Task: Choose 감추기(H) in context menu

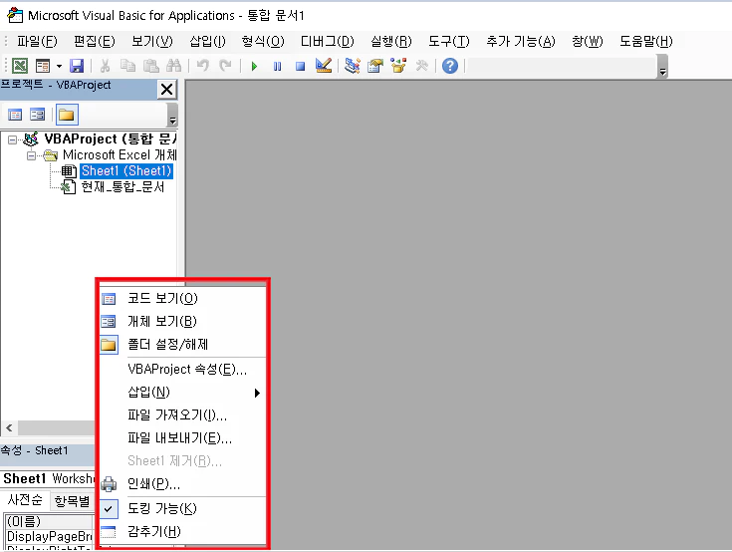Action: click(182, 532)
